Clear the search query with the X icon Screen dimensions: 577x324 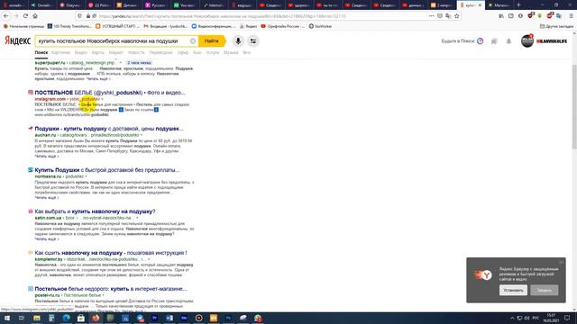point(192,41)
